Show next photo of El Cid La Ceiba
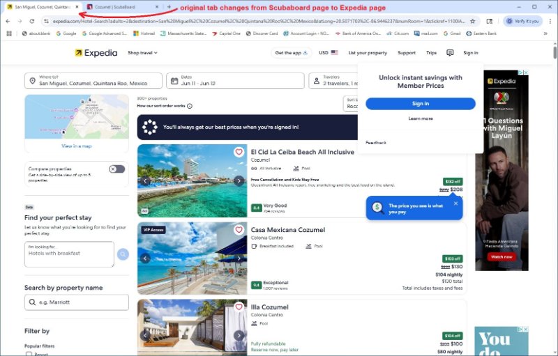Viewport: 558px width, 356px height. tap(239, 181)
